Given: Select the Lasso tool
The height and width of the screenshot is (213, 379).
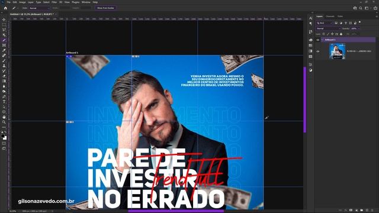Looking at the screenshot, I should (4, 30).
